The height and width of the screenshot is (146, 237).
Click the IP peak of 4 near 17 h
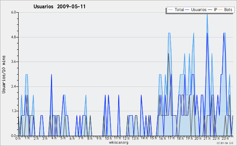pyautogui.click(x=168, y=54)
